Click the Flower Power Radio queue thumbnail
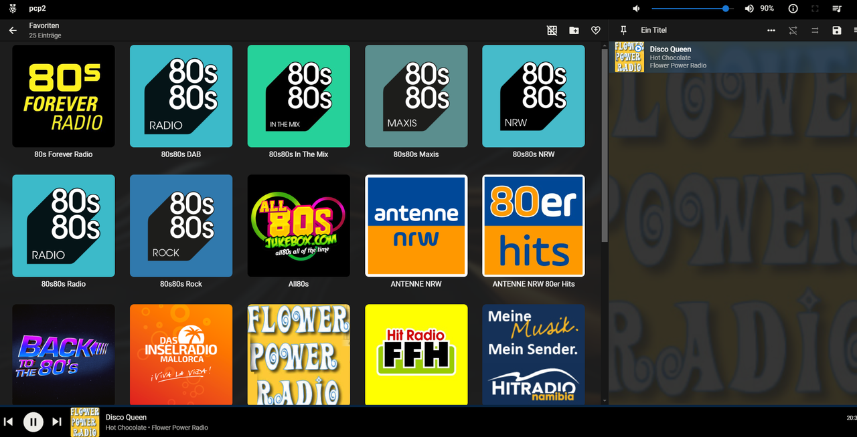857x437 pixels. click(629, 57)
